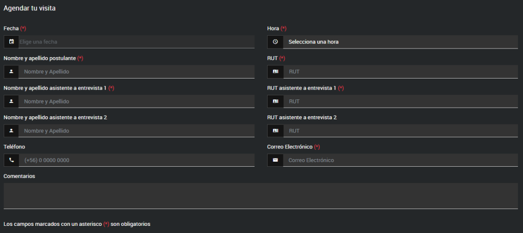Select the asistente a entrevista 1 name field
Image resolution: width=523 pixels, height=233 pixels.
coord(136,101)
